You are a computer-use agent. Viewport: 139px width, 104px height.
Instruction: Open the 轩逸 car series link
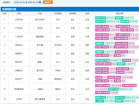(40, 79)
